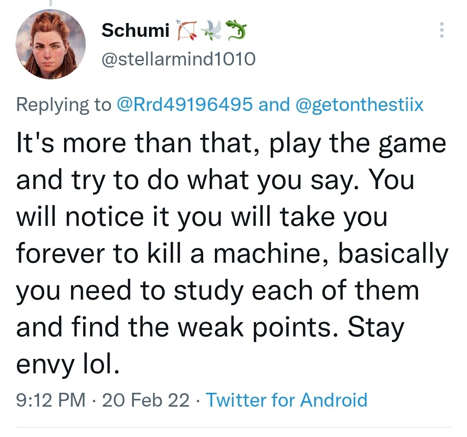Click the Schumi display name

click(x=135, y=30)
